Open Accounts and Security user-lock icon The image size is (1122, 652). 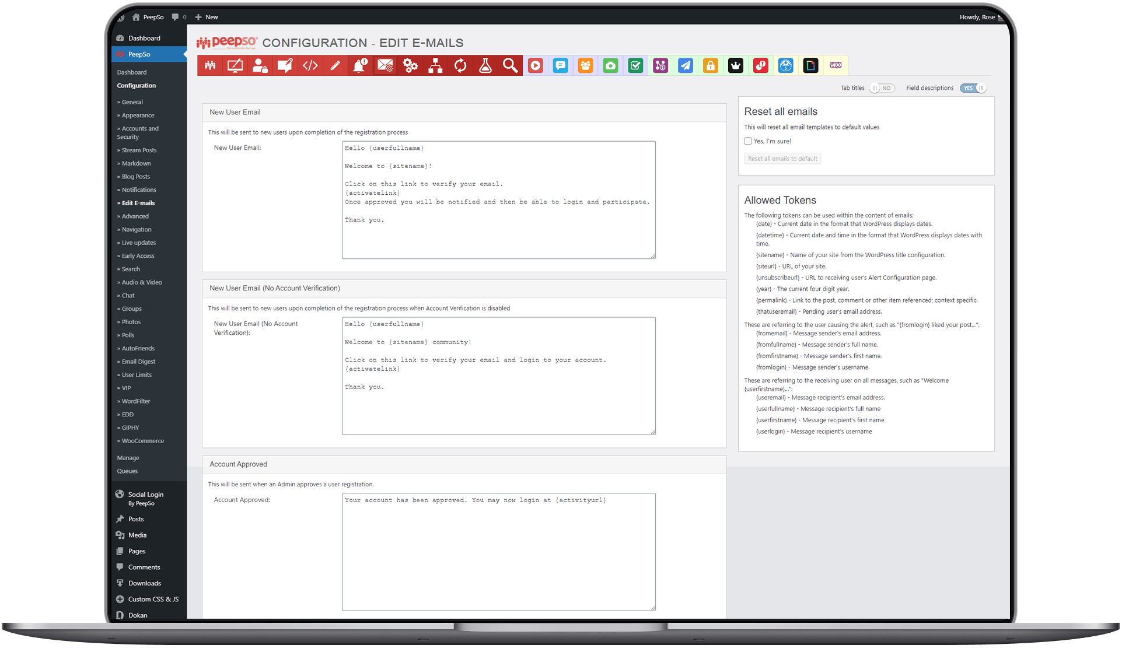[x=260, y=66]
